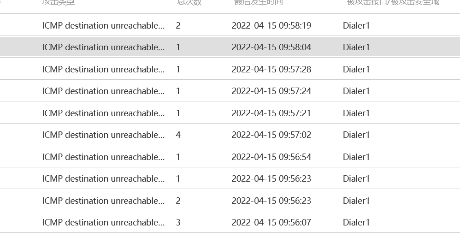
Task: Sort by the 总次数 column header
Action: tap(189, 2)
